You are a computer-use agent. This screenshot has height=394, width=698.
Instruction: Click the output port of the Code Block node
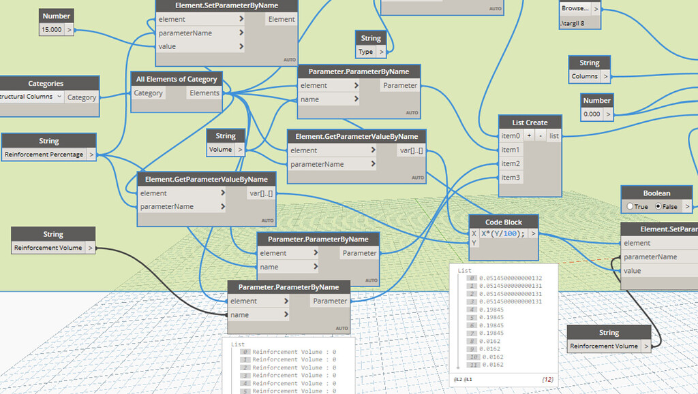[x=534, y=233]
